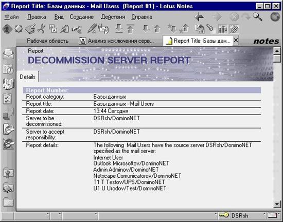Click the diamond Properties toolbar icon

(19, 29)
